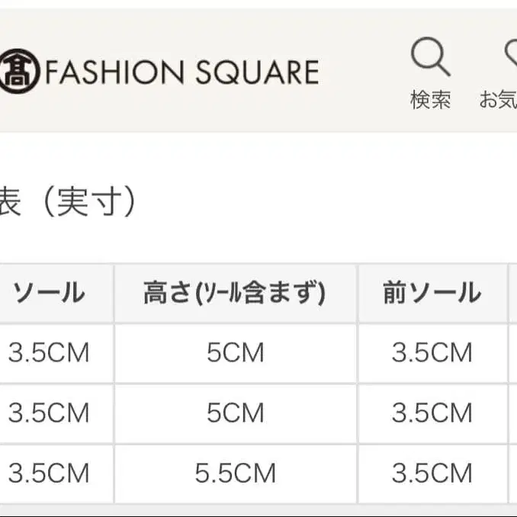
Task: Open the お気 favorites label
Action: pos(499,100)
